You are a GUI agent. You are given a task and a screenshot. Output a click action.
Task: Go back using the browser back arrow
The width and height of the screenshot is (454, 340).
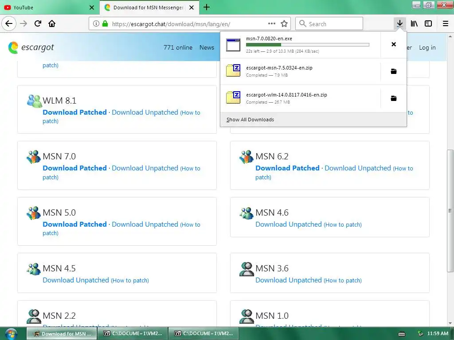point(9,23)
